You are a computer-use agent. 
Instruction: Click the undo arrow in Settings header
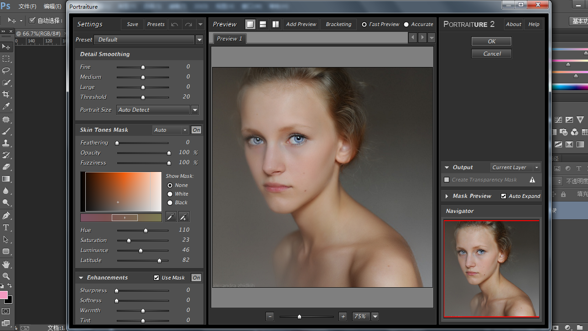[x=175, y=24]
